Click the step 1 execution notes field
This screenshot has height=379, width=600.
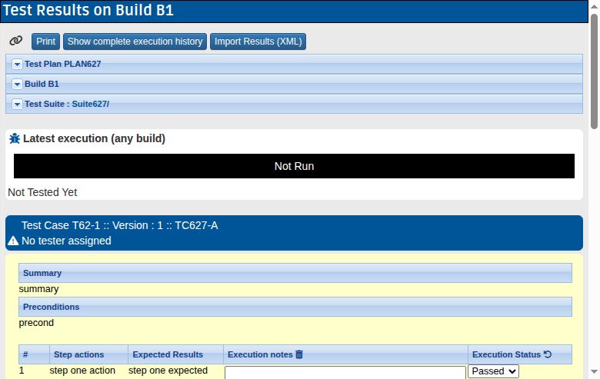click(345, 373)
